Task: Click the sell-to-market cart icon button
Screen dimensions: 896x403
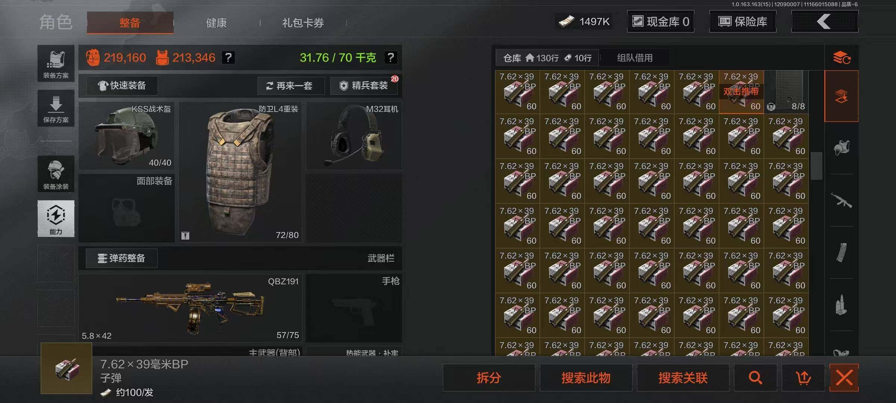Action: point(803,378)
